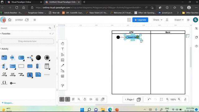
Task: Go to home icon in header
Action: coord(10,20)
